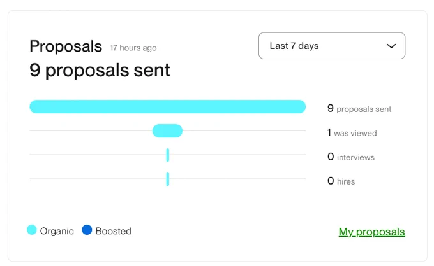Click the Organic cyan legend dot
This screenshot has width=434, height=266.
(x=32, y=230)
